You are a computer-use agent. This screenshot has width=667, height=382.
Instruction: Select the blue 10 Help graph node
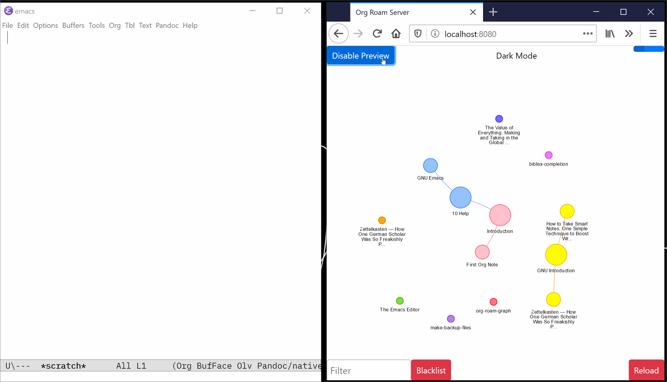click(460, 198)
